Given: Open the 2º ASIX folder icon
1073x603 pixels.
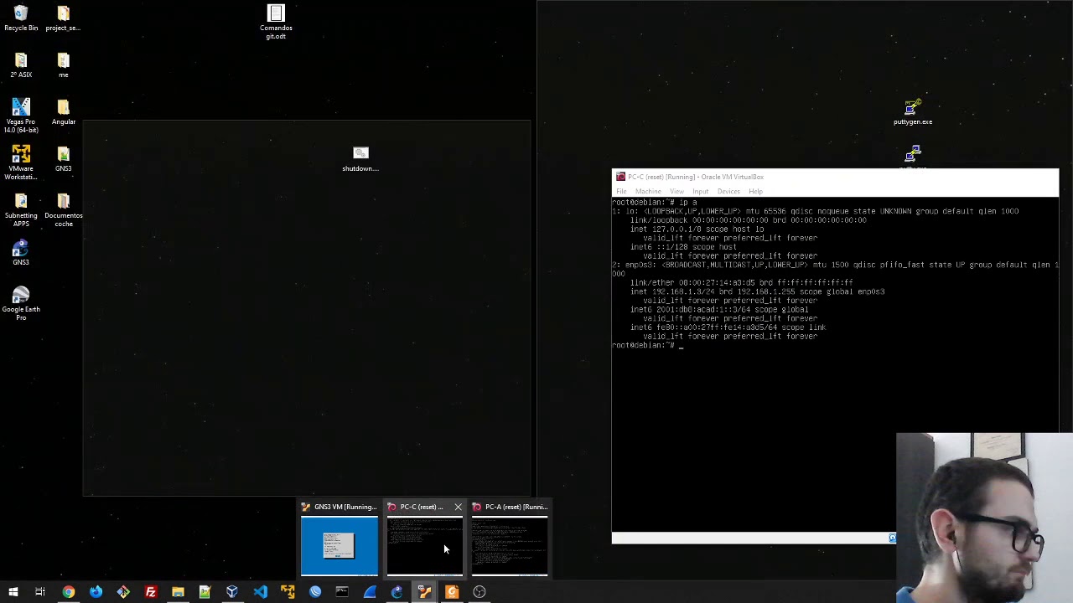Looking at the screenshot, I should point(21,64).
